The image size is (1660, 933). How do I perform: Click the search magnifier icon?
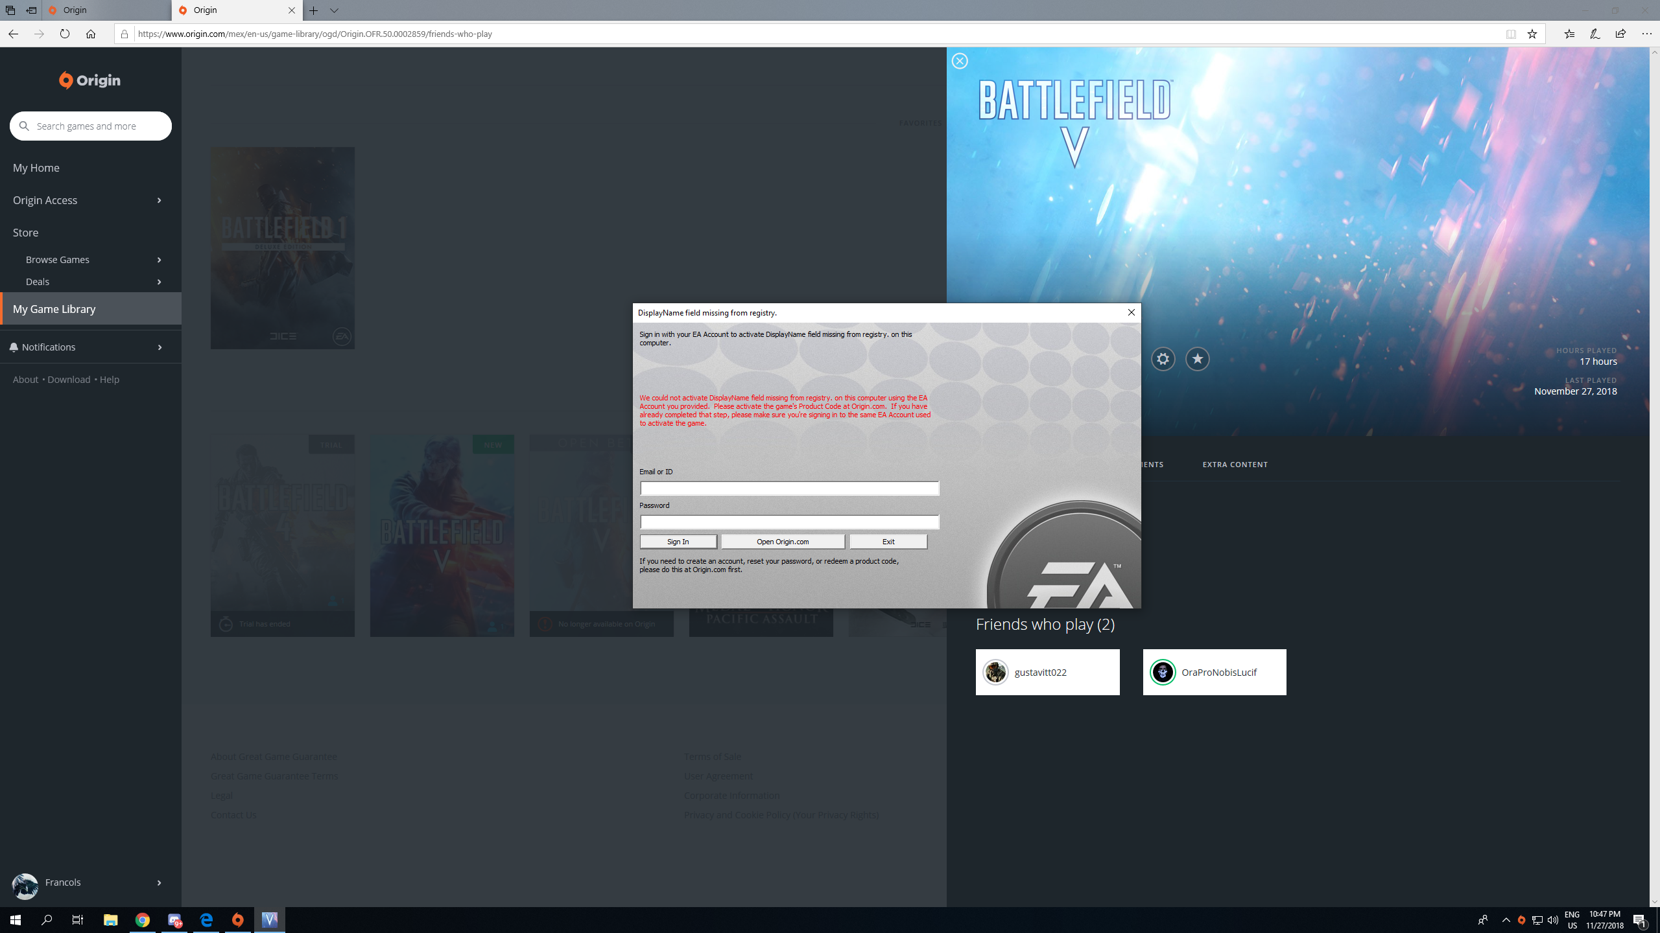pyautogui.click(x=24, y=126)
